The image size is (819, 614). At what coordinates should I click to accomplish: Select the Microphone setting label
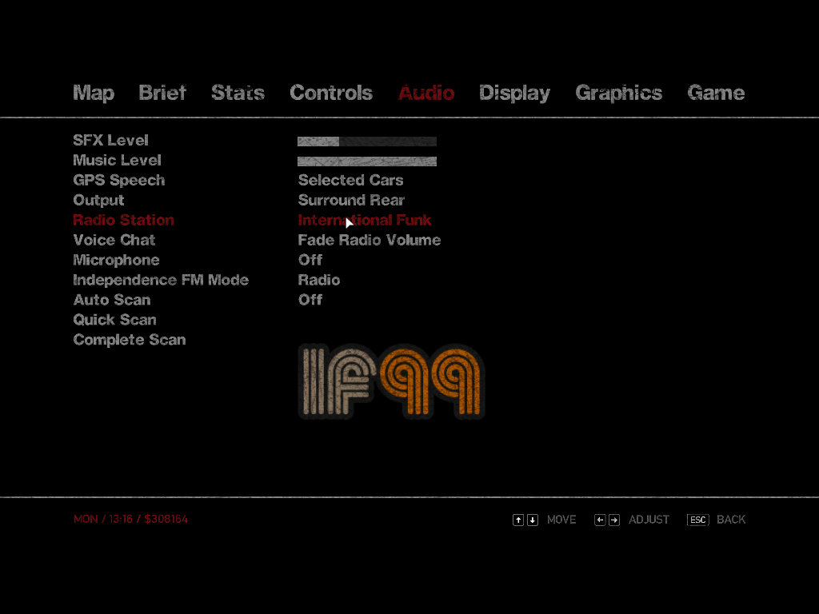tap(117, 261)
